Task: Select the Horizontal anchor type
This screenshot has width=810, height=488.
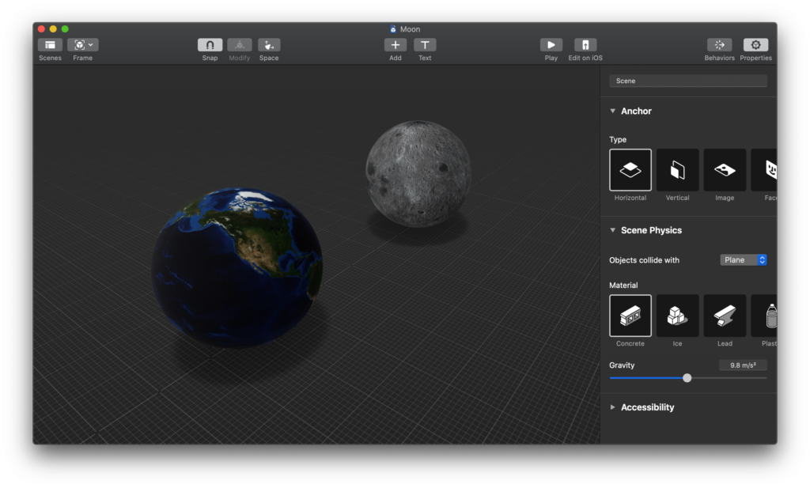Action: (x=630, y=170)
